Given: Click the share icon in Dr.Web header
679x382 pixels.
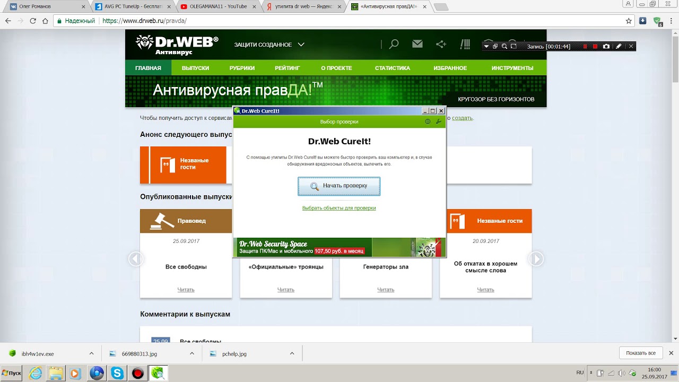Looking at the screenshot, I should [x=441, y=45].
